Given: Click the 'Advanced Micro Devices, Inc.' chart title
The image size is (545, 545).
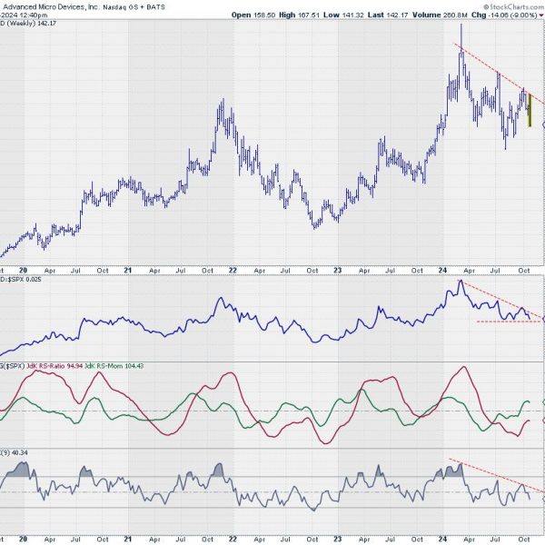Looking at the screenshot, I should tap(52, 6).
